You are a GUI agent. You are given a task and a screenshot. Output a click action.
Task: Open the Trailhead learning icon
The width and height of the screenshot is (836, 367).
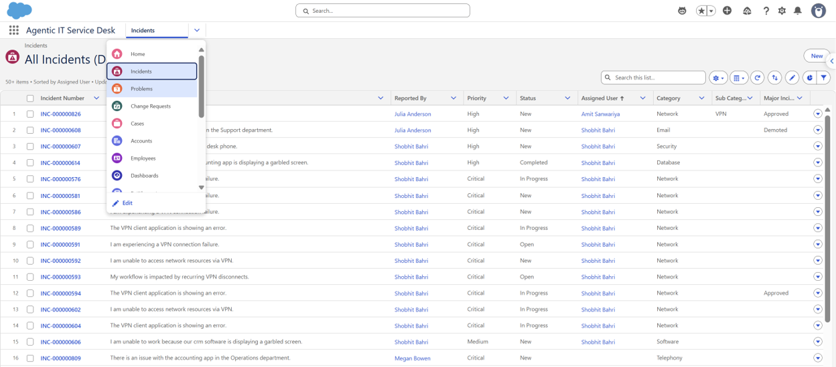click(x=747, y=11)
